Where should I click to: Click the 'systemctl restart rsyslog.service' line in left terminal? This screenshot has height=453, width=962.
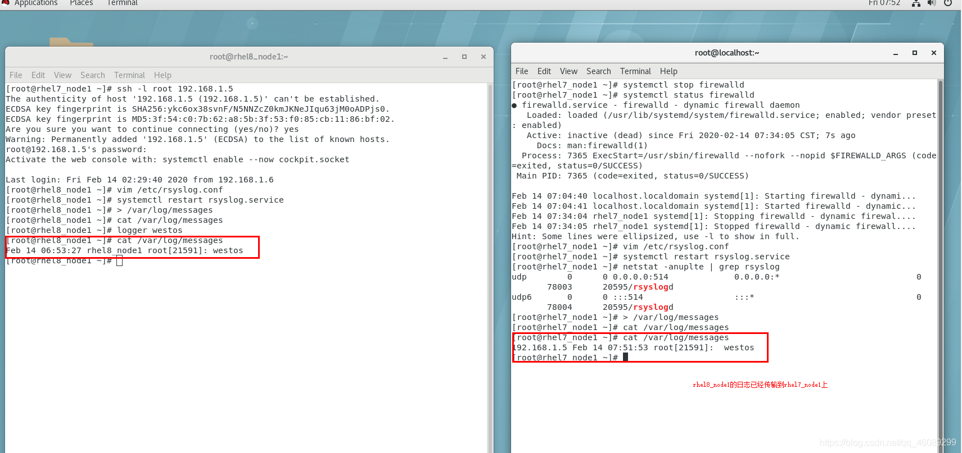(144, 200)
